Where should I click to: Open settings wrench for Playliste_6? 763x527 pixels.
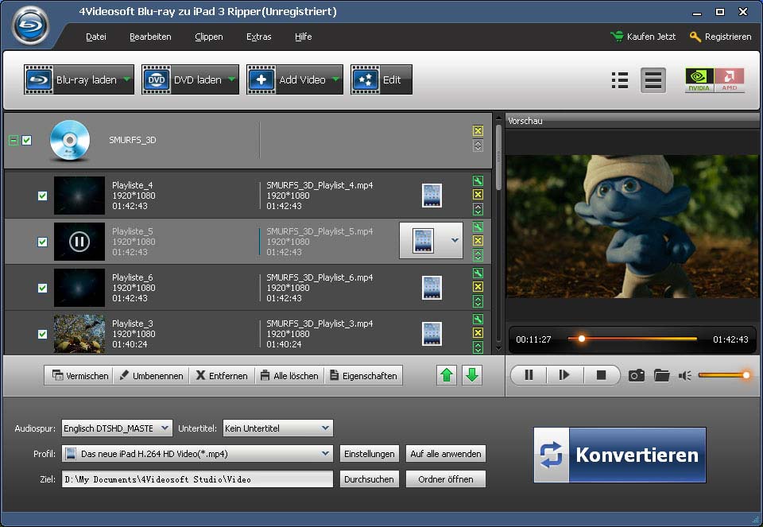(x=478, y=273)
